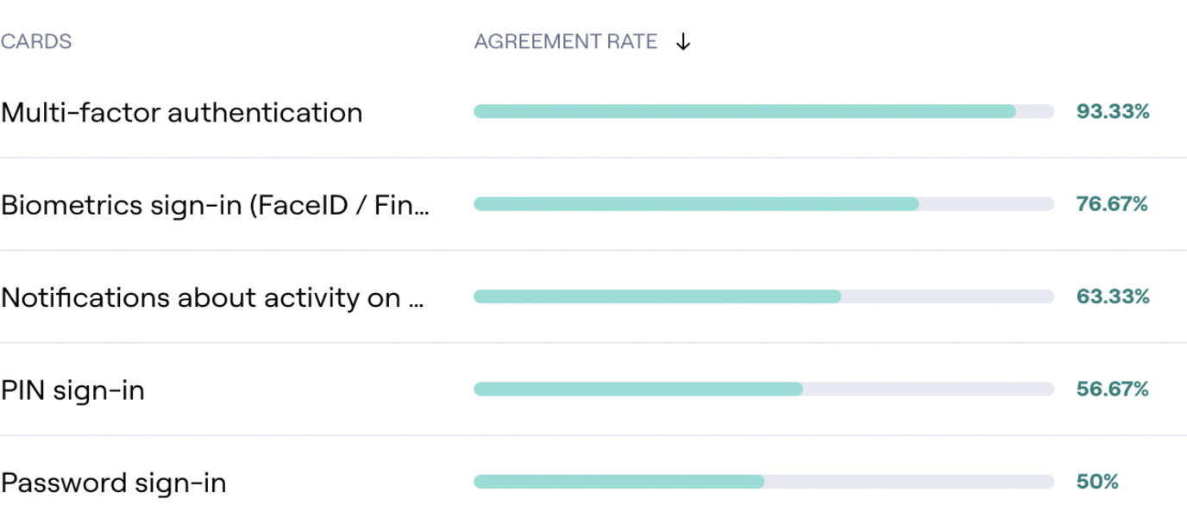Click grey unfilled part of PIN sign-in bar
Viewport: 1187px width, 524px height.
pos(928,390)
